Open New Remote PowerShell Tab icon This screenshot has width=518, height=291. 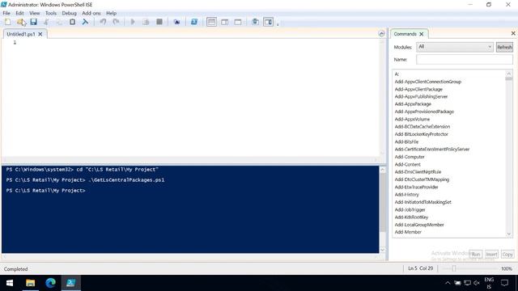(x=176, y=22)
